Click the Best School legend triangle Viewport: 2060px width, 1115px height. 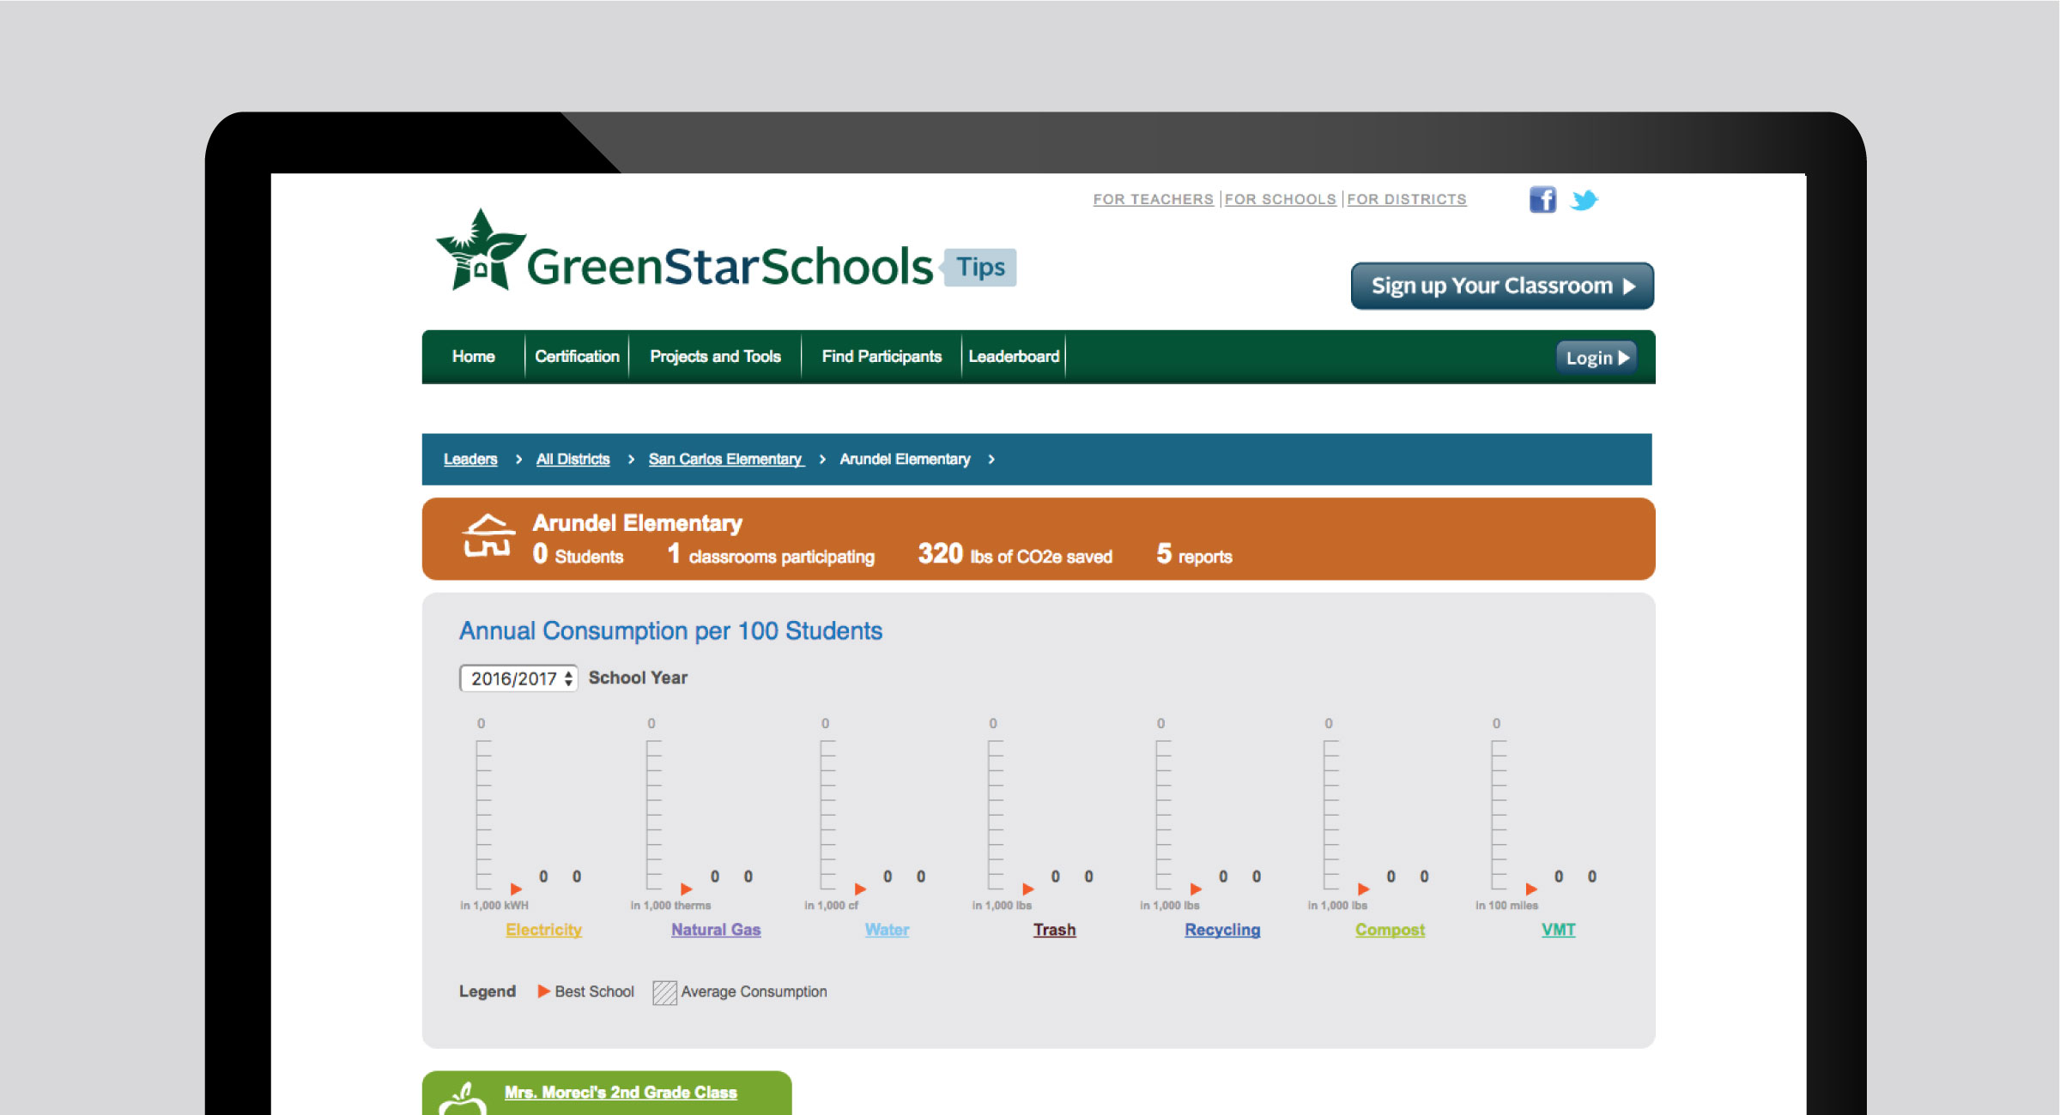(543, 991)
